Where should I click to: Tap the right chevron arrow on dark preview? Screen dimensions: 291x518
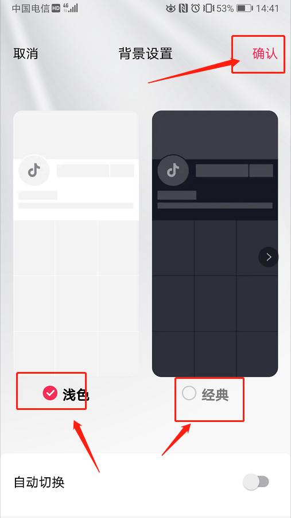[x=268, y=257]
